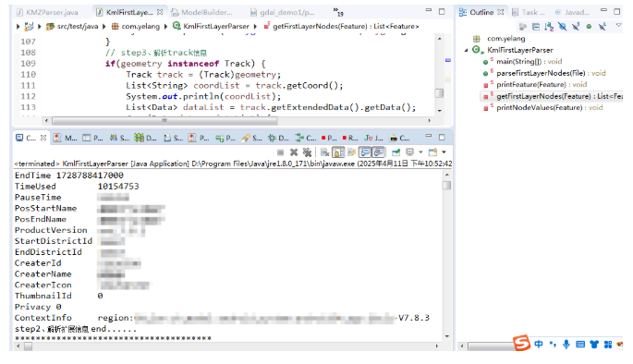Show hidden editor tabs list (»19)
633x364 pixels.
(x=338, y=12)
